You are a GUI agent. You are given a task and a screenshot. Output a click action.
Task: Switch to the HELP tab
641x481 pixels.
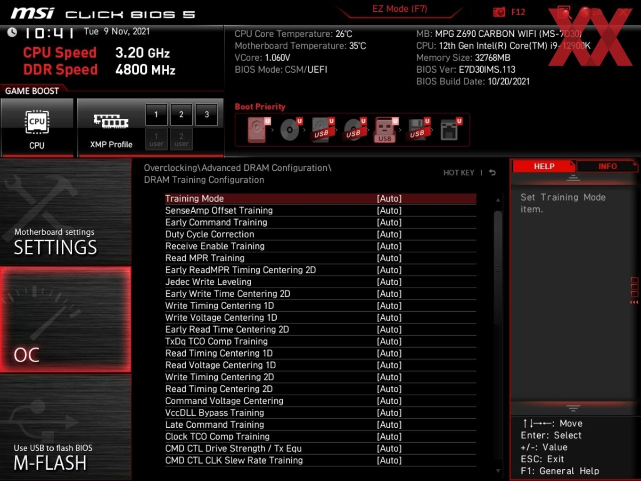click(544, 166)
